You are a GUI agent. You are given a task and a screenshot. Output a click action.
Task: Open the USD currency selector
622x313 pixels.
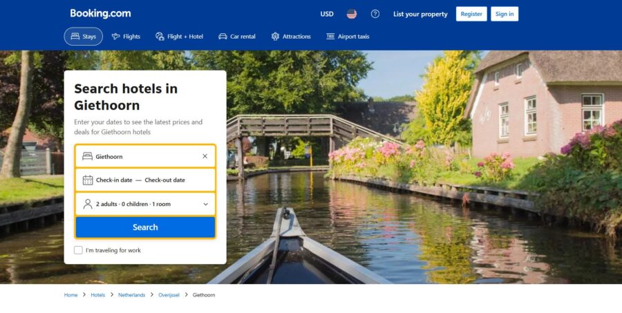pyautogui.click(x=327, y=14)
